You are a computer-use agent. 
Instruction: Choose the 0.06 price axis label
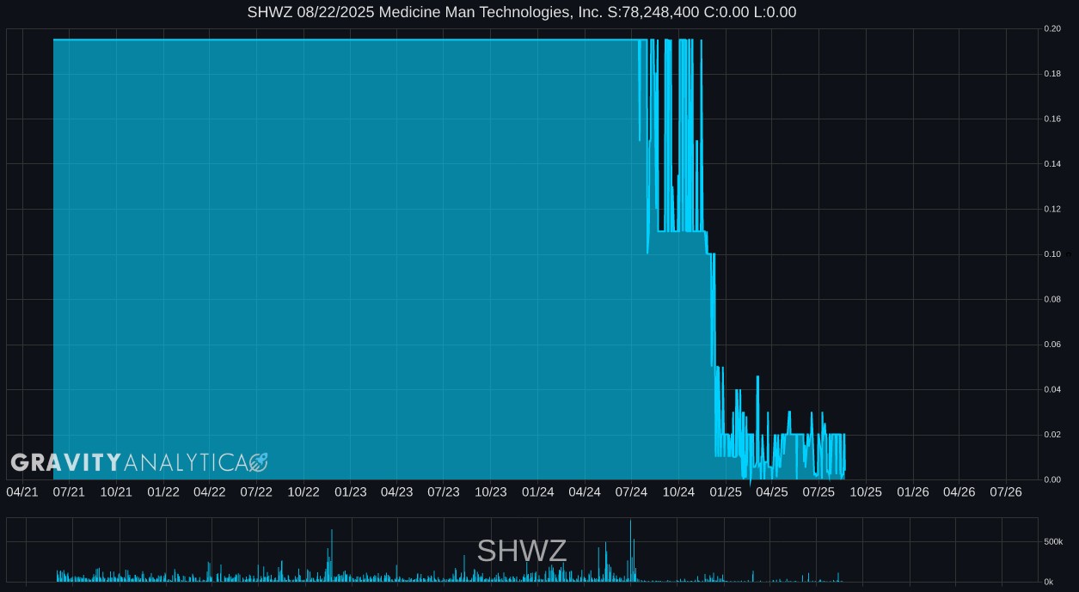tap(1052, 345)
